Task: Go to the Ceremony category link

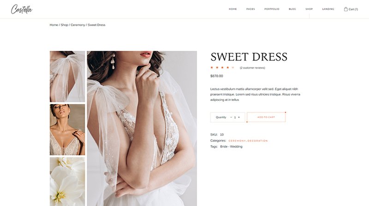Action: [x=237, y=141]
